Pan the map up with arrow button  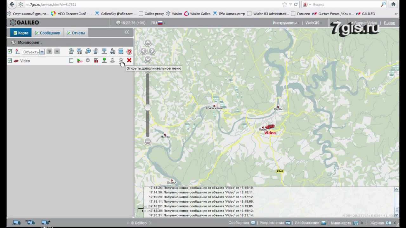147,43
